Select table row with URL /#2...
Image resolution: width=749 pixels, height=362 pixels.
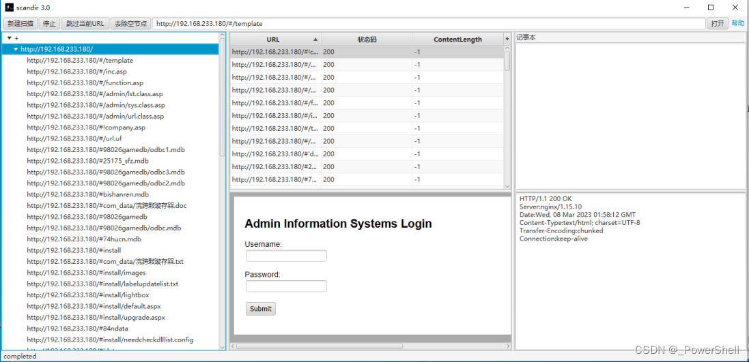(367, 166)
